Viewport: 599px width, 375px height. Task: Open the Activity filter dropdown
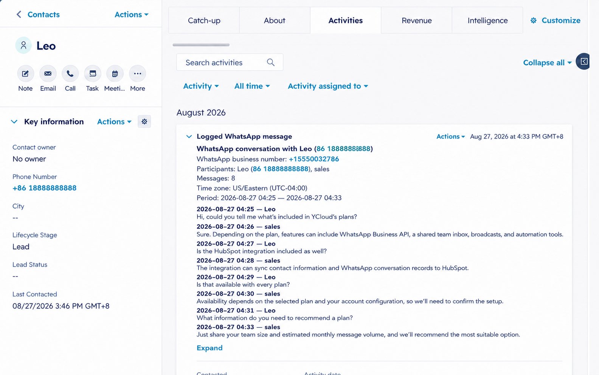[x=201, y=86]
